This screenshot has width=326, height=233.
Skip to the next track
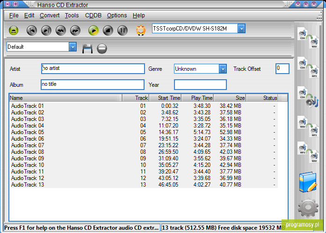coord(46,30)
